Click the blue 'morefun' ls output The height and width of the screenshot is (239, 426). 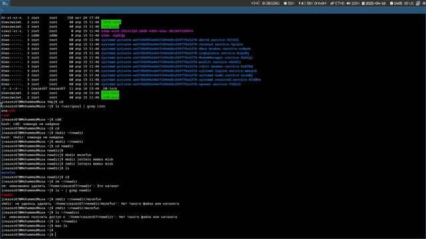point(8,173)
